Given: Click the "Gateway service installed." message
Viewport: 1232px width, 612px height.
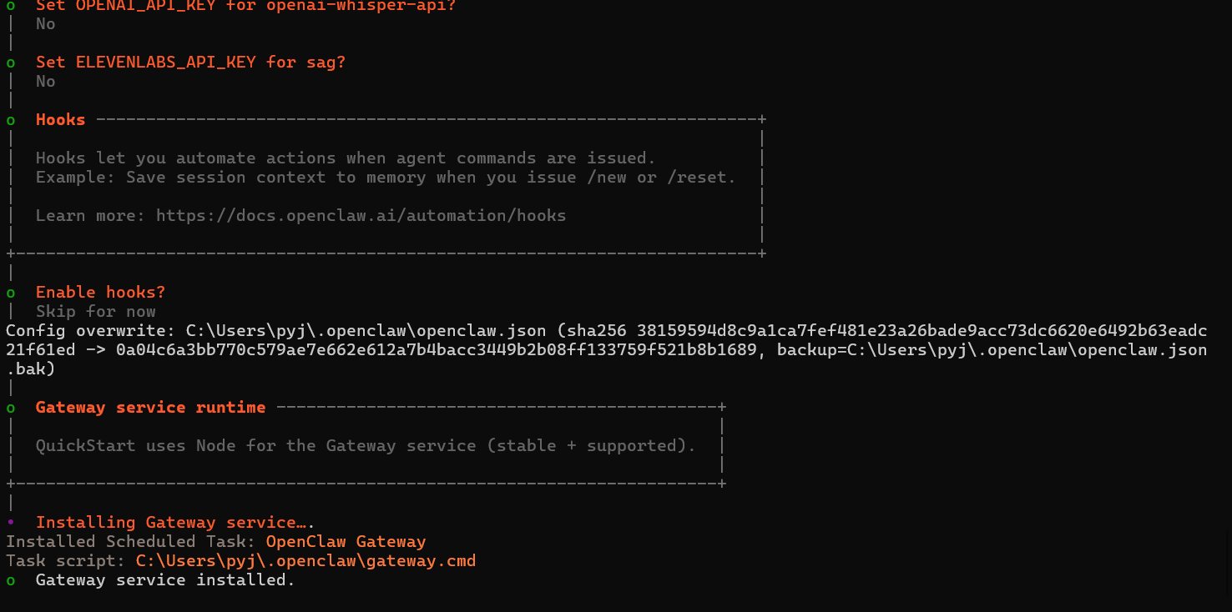Looking at the screenshot, I should click(165, 580).
